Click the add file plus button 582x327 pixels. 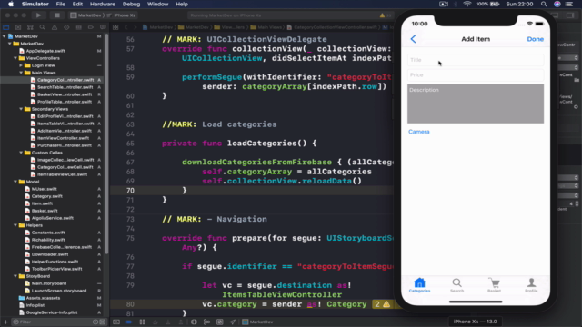pos(5,322)
